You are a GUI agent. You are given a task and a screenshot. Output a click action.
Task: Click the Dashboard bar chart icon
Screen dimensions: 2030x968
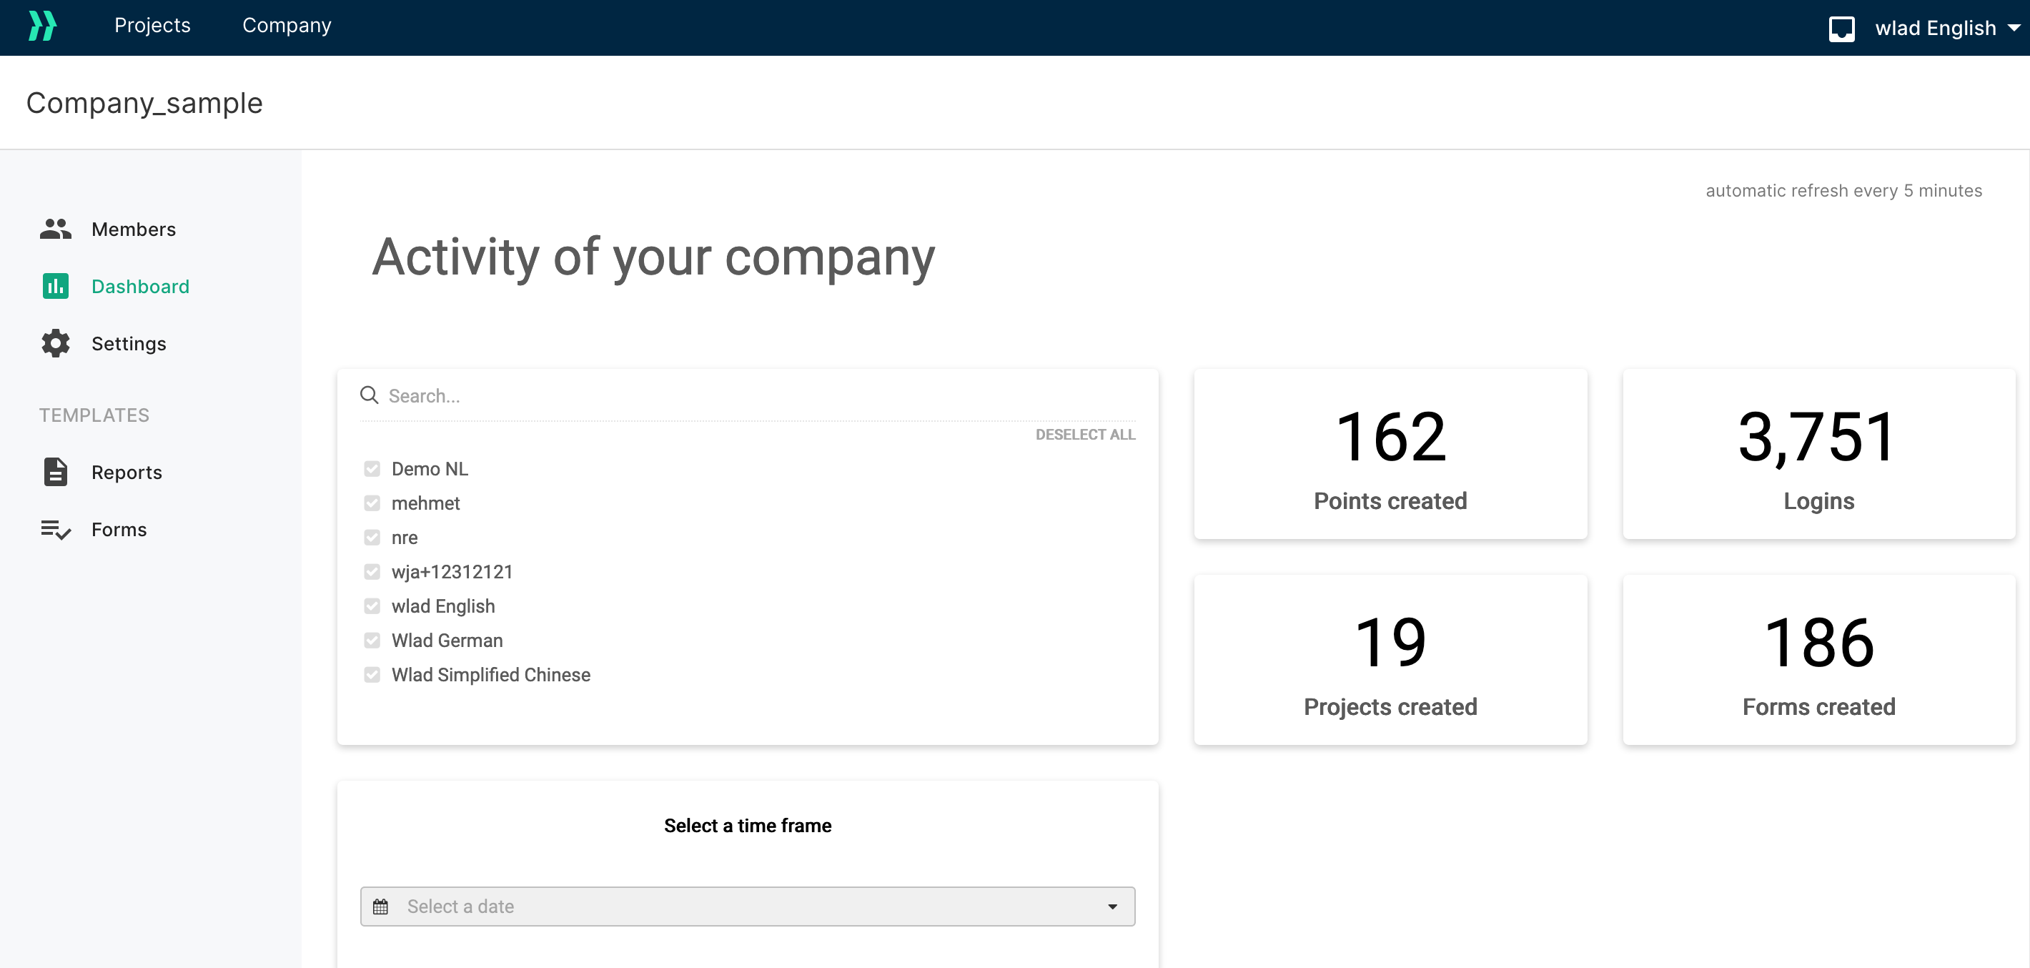pos(55,286)
